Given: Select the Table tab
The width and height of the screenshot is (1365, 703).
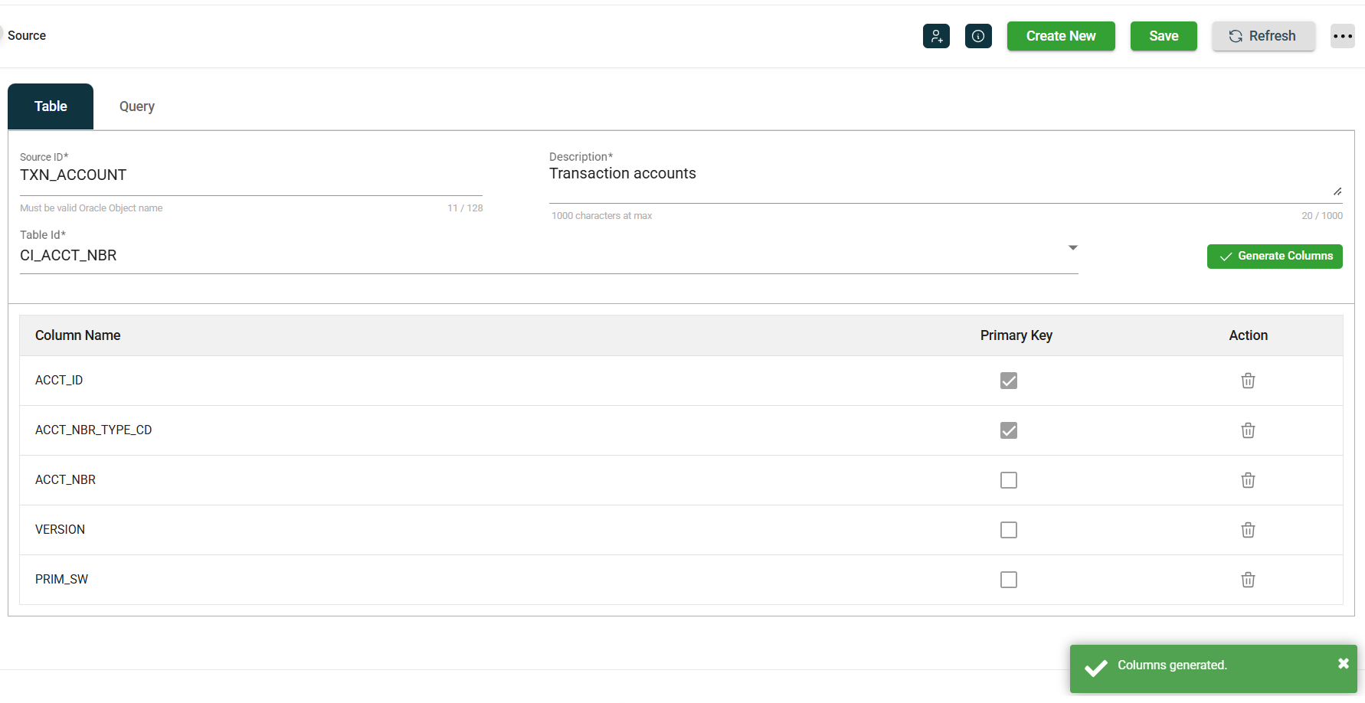Looking at the screenshot, I should tap(51, 106).
